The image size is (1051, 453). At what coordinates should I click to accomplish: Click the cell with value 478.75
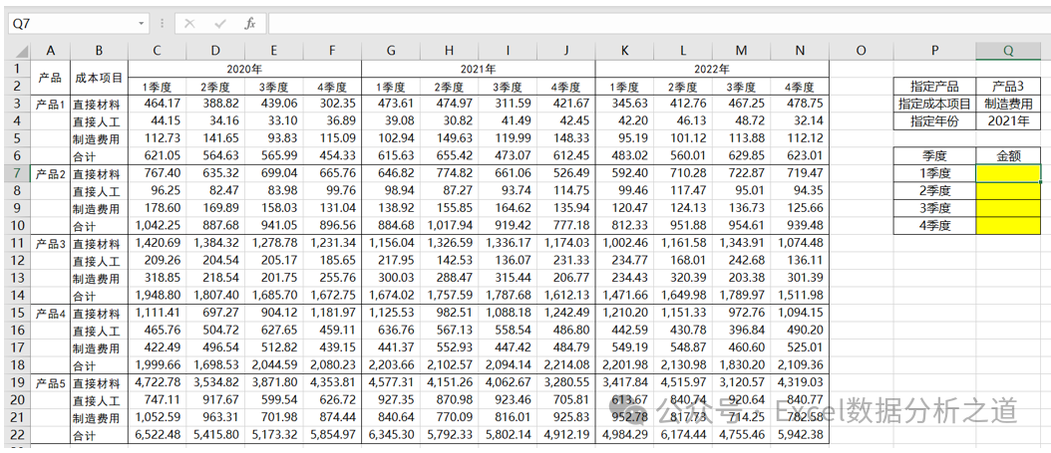pos(800,104)
